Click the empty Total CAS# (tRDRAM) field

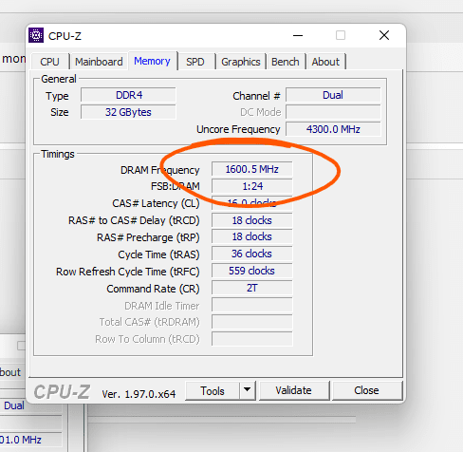252,322
